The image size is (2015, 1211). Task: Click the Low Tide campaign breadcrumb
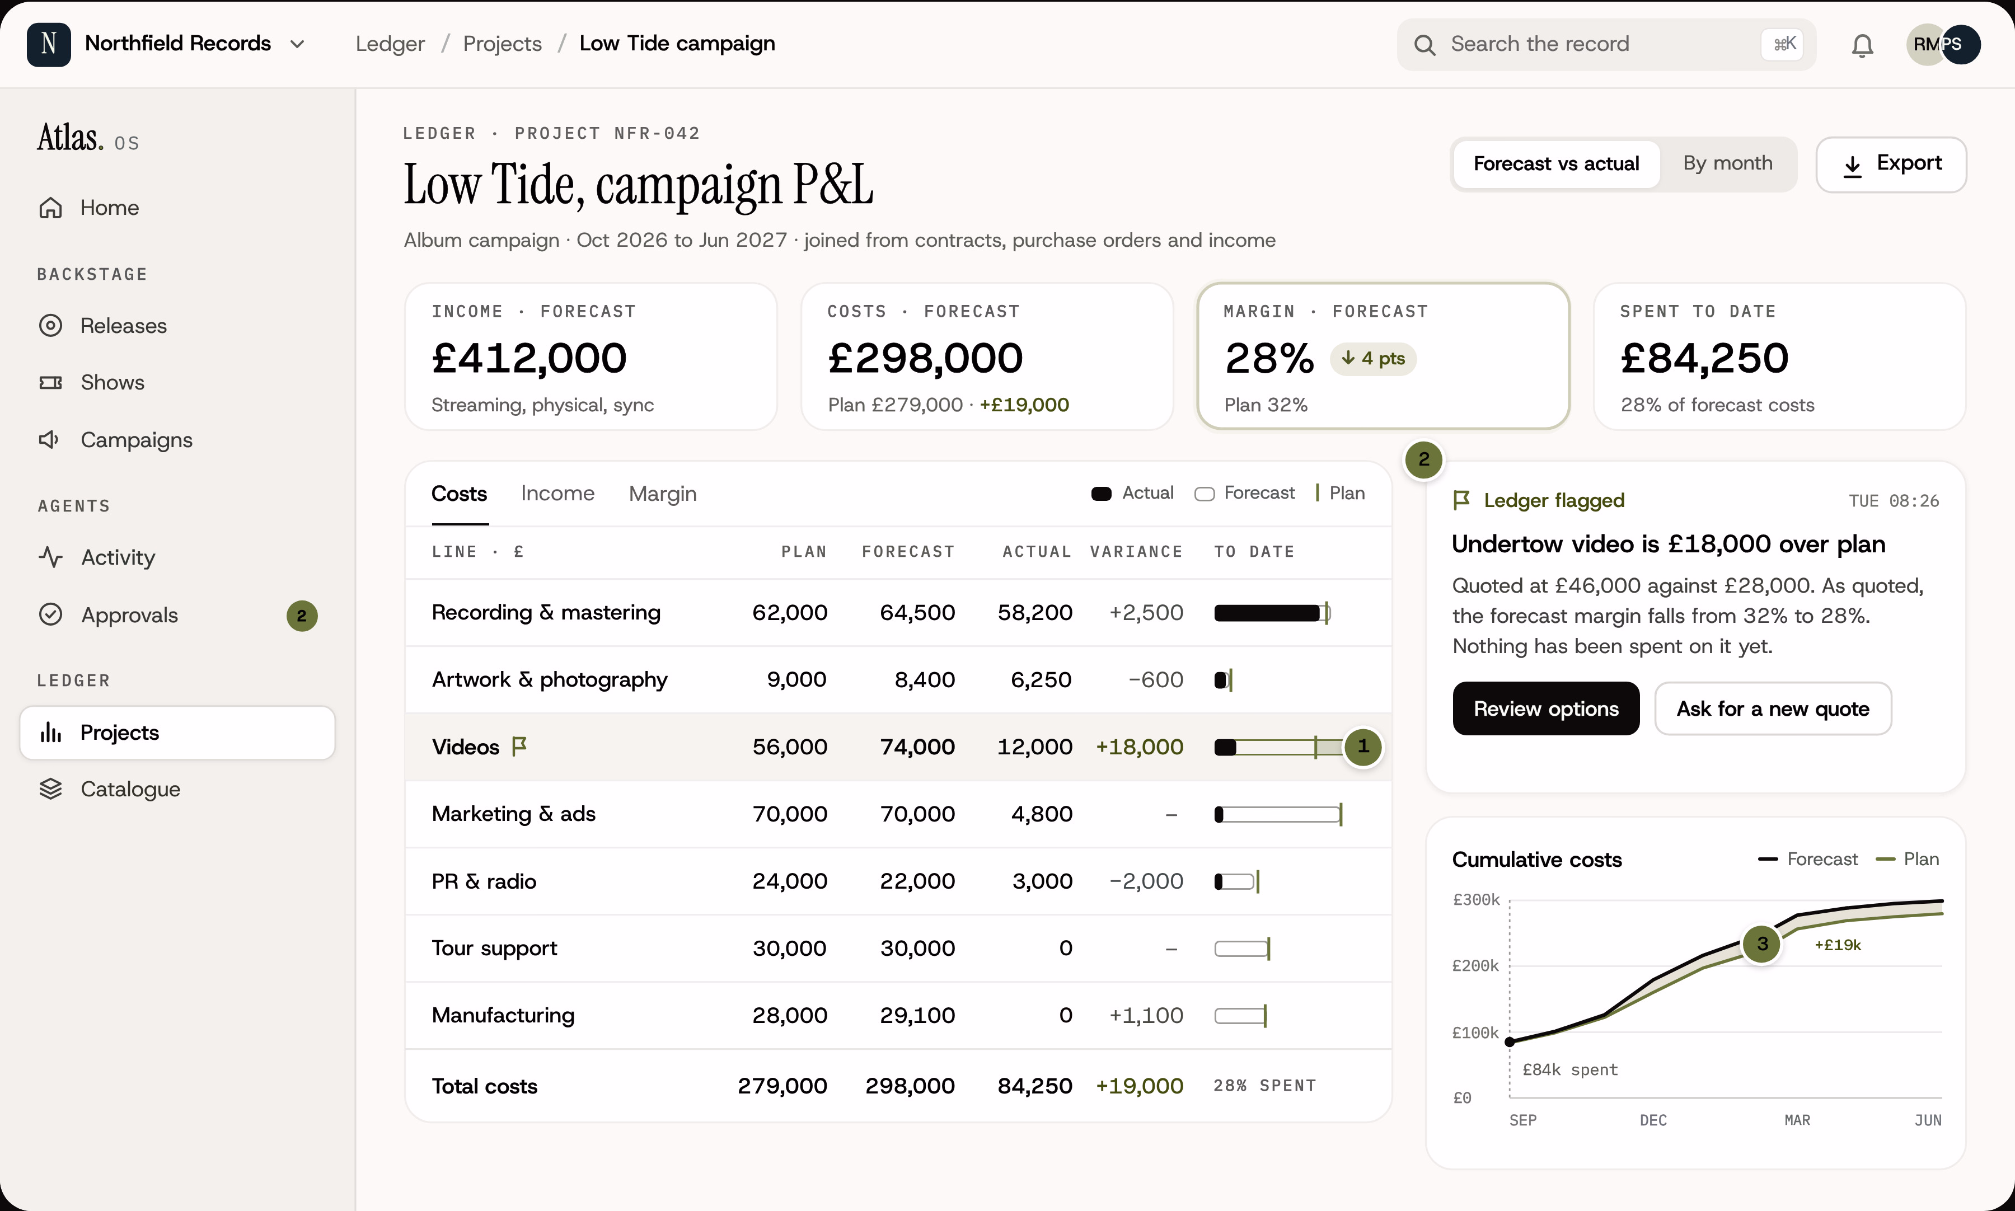(677, 44)
